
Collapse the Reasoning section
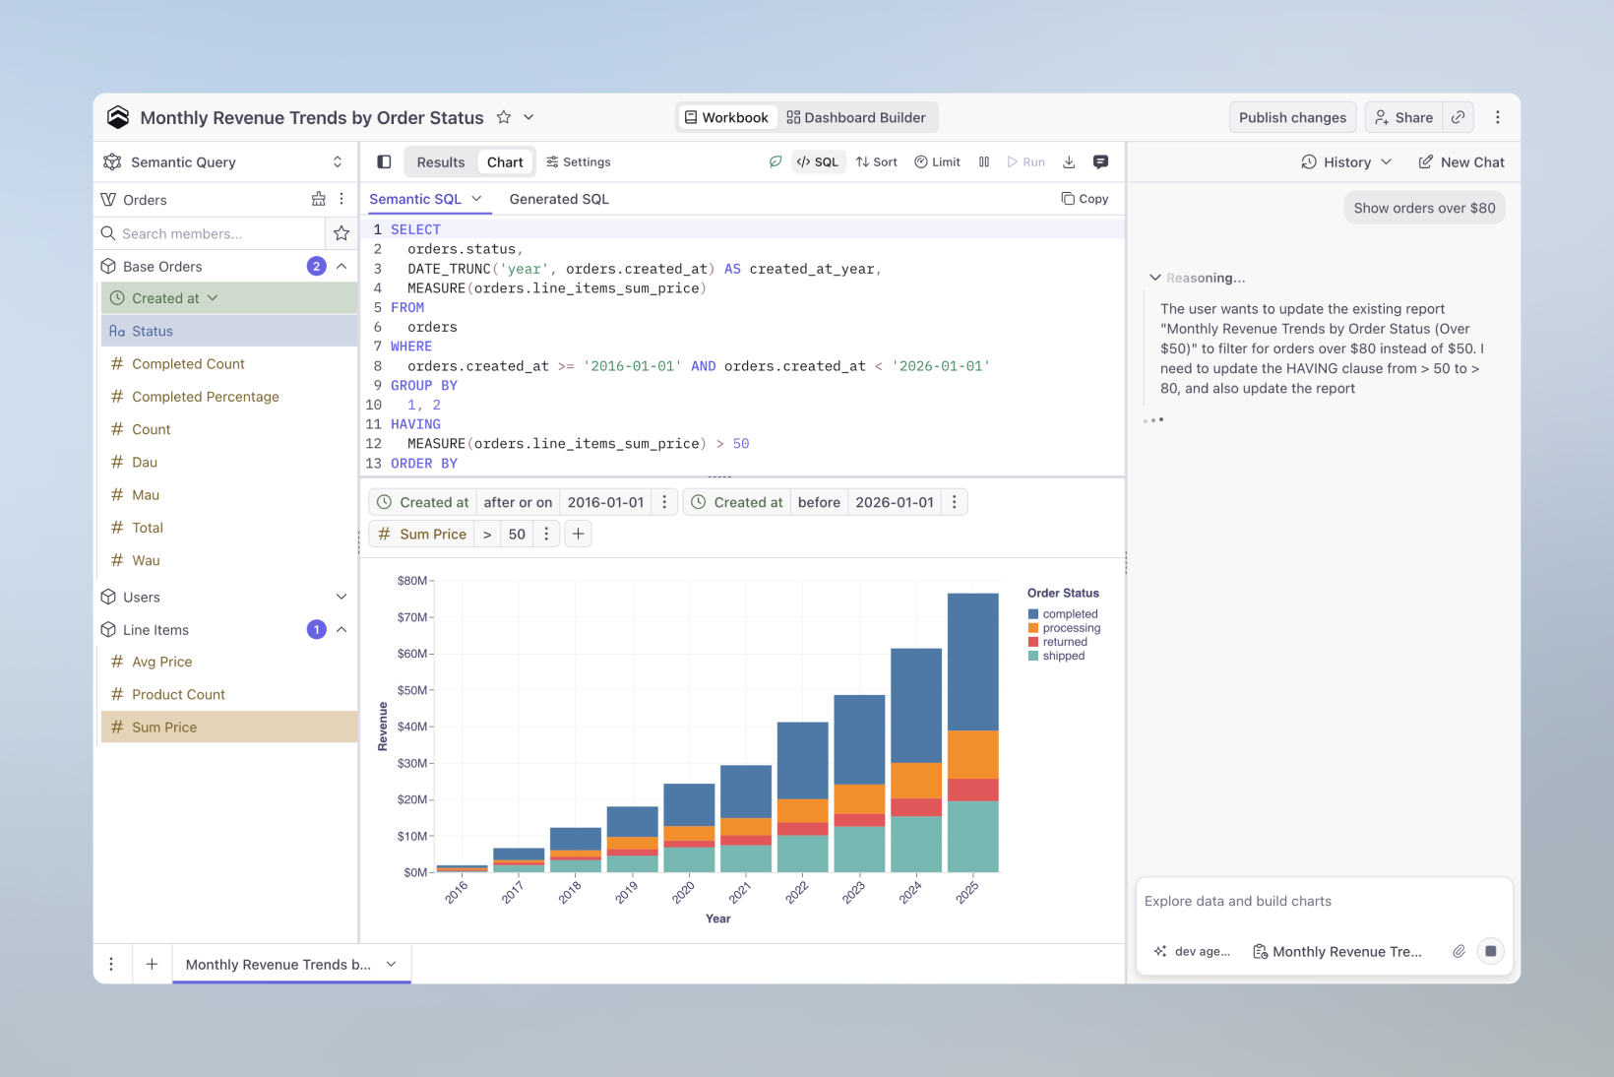(1155, 278)
